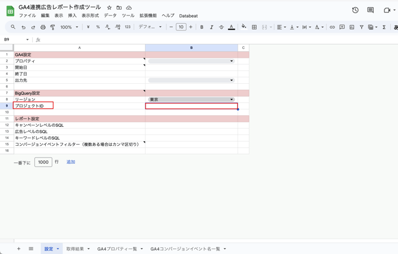Select the paint format tool
The width and height of the screenshot is (398, 254).
52,27
